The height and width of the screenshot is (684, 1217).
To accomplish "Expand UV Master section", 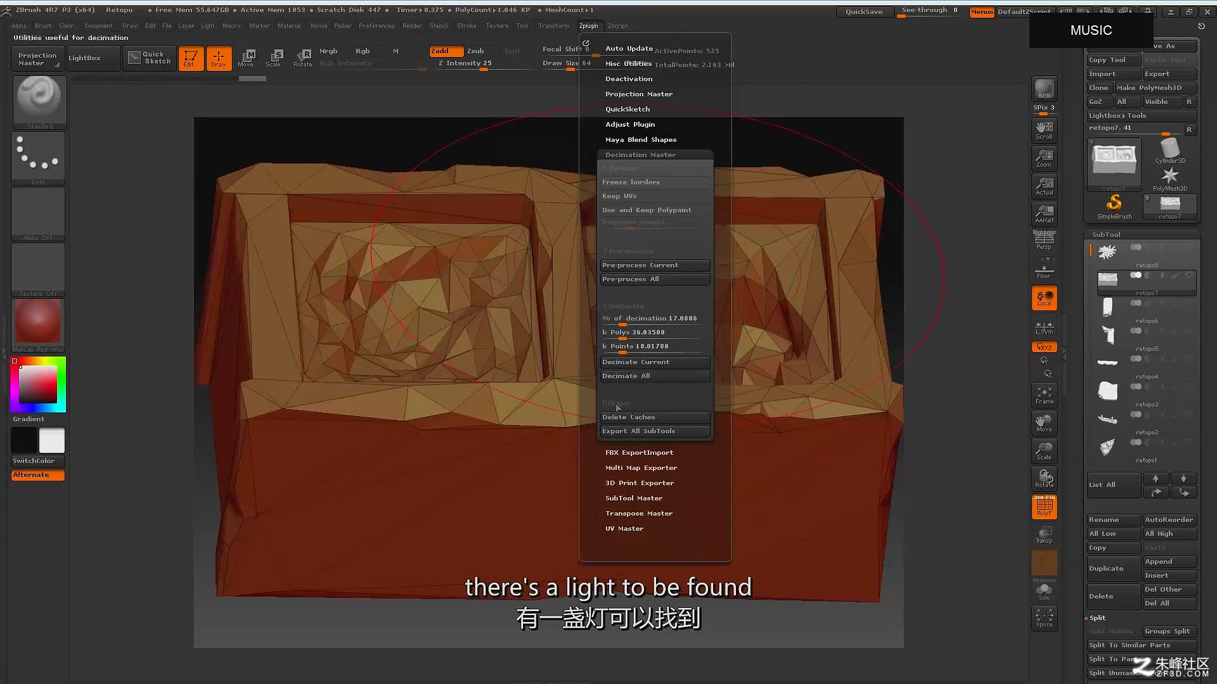I will point(624,528).
